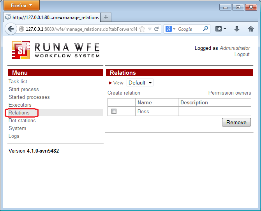The width and height of the screenshot is (261, 211).
Task: Bookmark this page with star icon
Action: 142,29
